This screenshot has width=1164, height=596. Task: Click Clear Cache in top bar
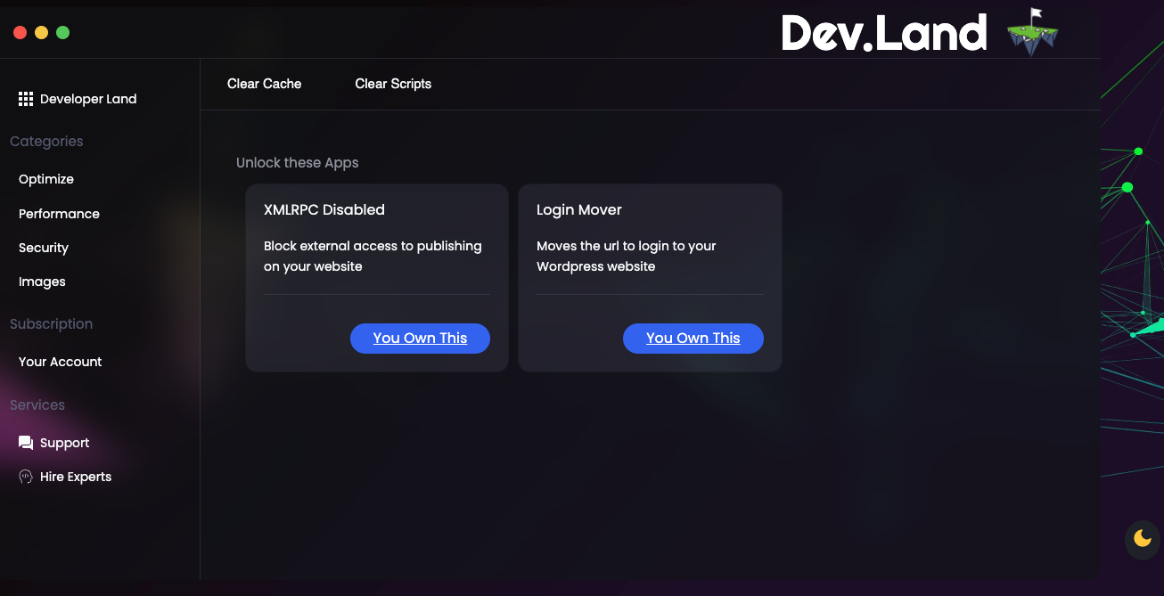click(265, 84)
